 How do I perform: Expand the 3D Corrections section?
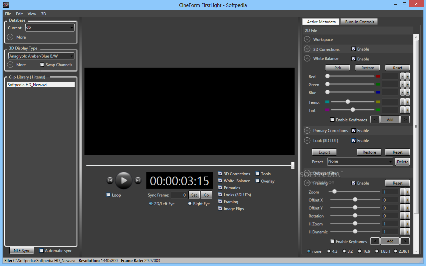[x=307, y=49]
